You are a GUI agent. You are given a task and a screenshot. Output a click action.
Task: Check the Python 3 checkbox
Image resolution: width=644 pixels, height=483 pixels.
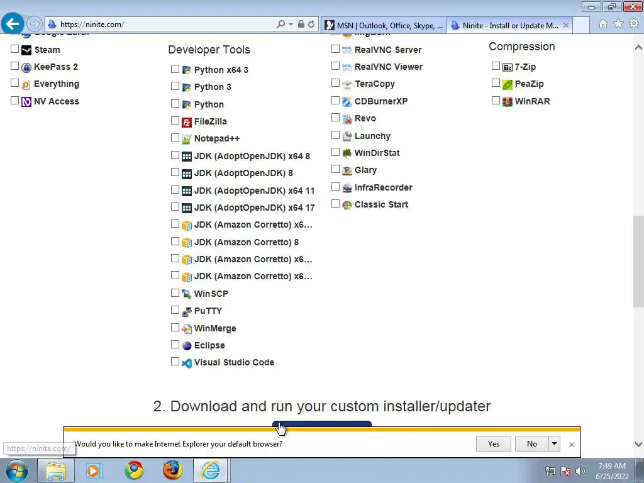point(175,86)
